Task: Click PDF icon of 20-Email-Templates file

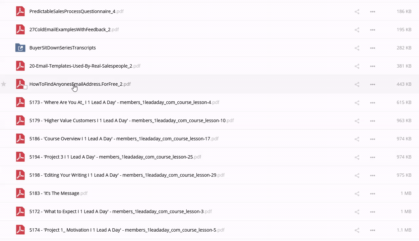Action: coord(20,66)
